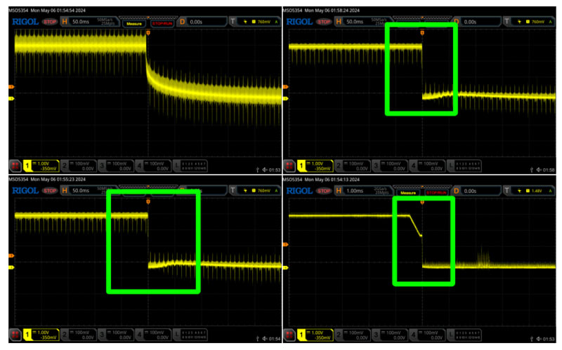
Task: Click the trigger T icon in bottom-right scope
Action: point(507,191)
